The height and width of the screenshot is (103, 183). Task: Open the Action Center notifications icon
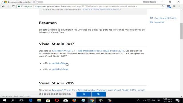click(177, 100)
